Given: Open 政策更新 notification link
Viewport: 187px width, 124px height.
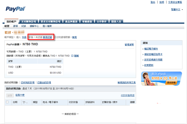Looking at the screenshot, I should pos(149,65).
